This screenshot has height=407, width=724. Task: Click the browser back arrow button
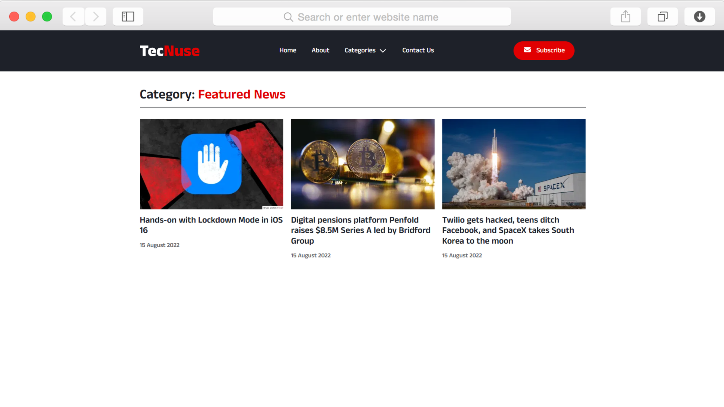tap(73, 17)
